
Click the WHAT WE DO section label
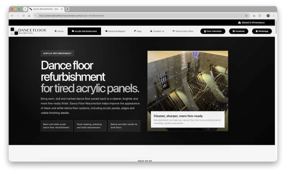coord(145,161)
